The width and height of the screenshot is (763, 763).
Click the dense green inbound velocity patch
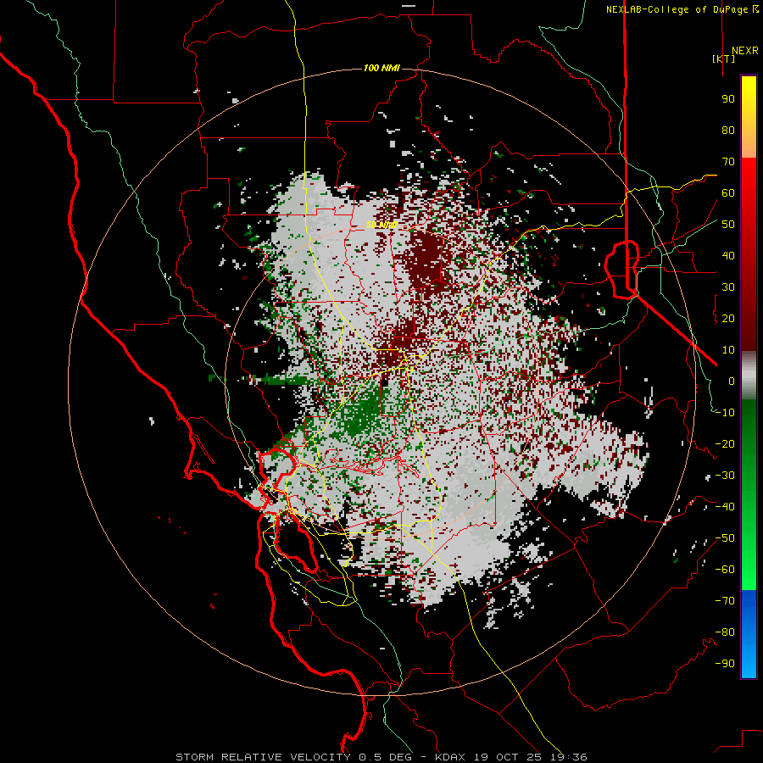(x=363, y=414)
